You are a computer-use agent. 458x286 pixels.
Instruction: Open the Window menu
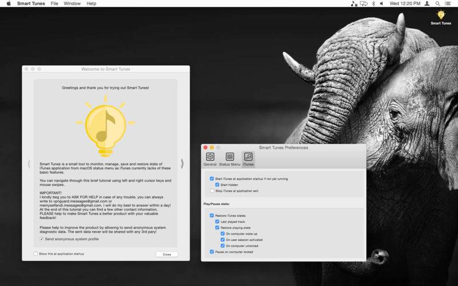pyautogui.click(x=72, y=3)
